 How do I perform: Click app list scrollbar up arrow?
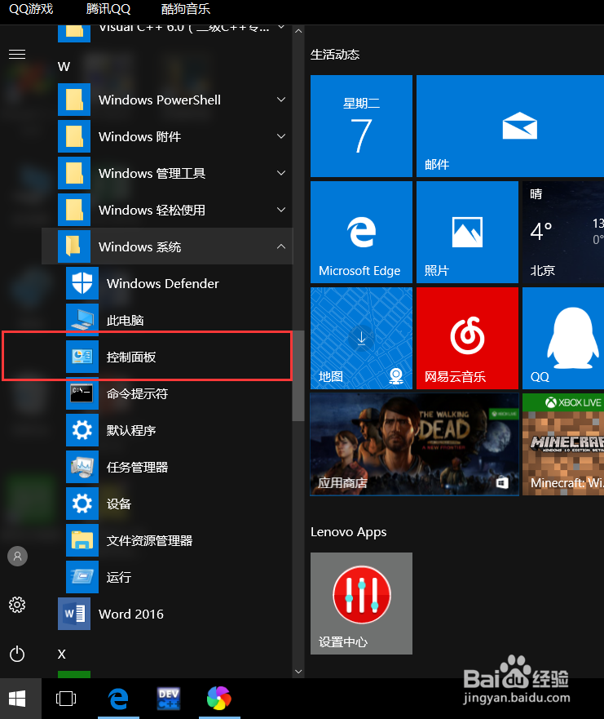298,31
